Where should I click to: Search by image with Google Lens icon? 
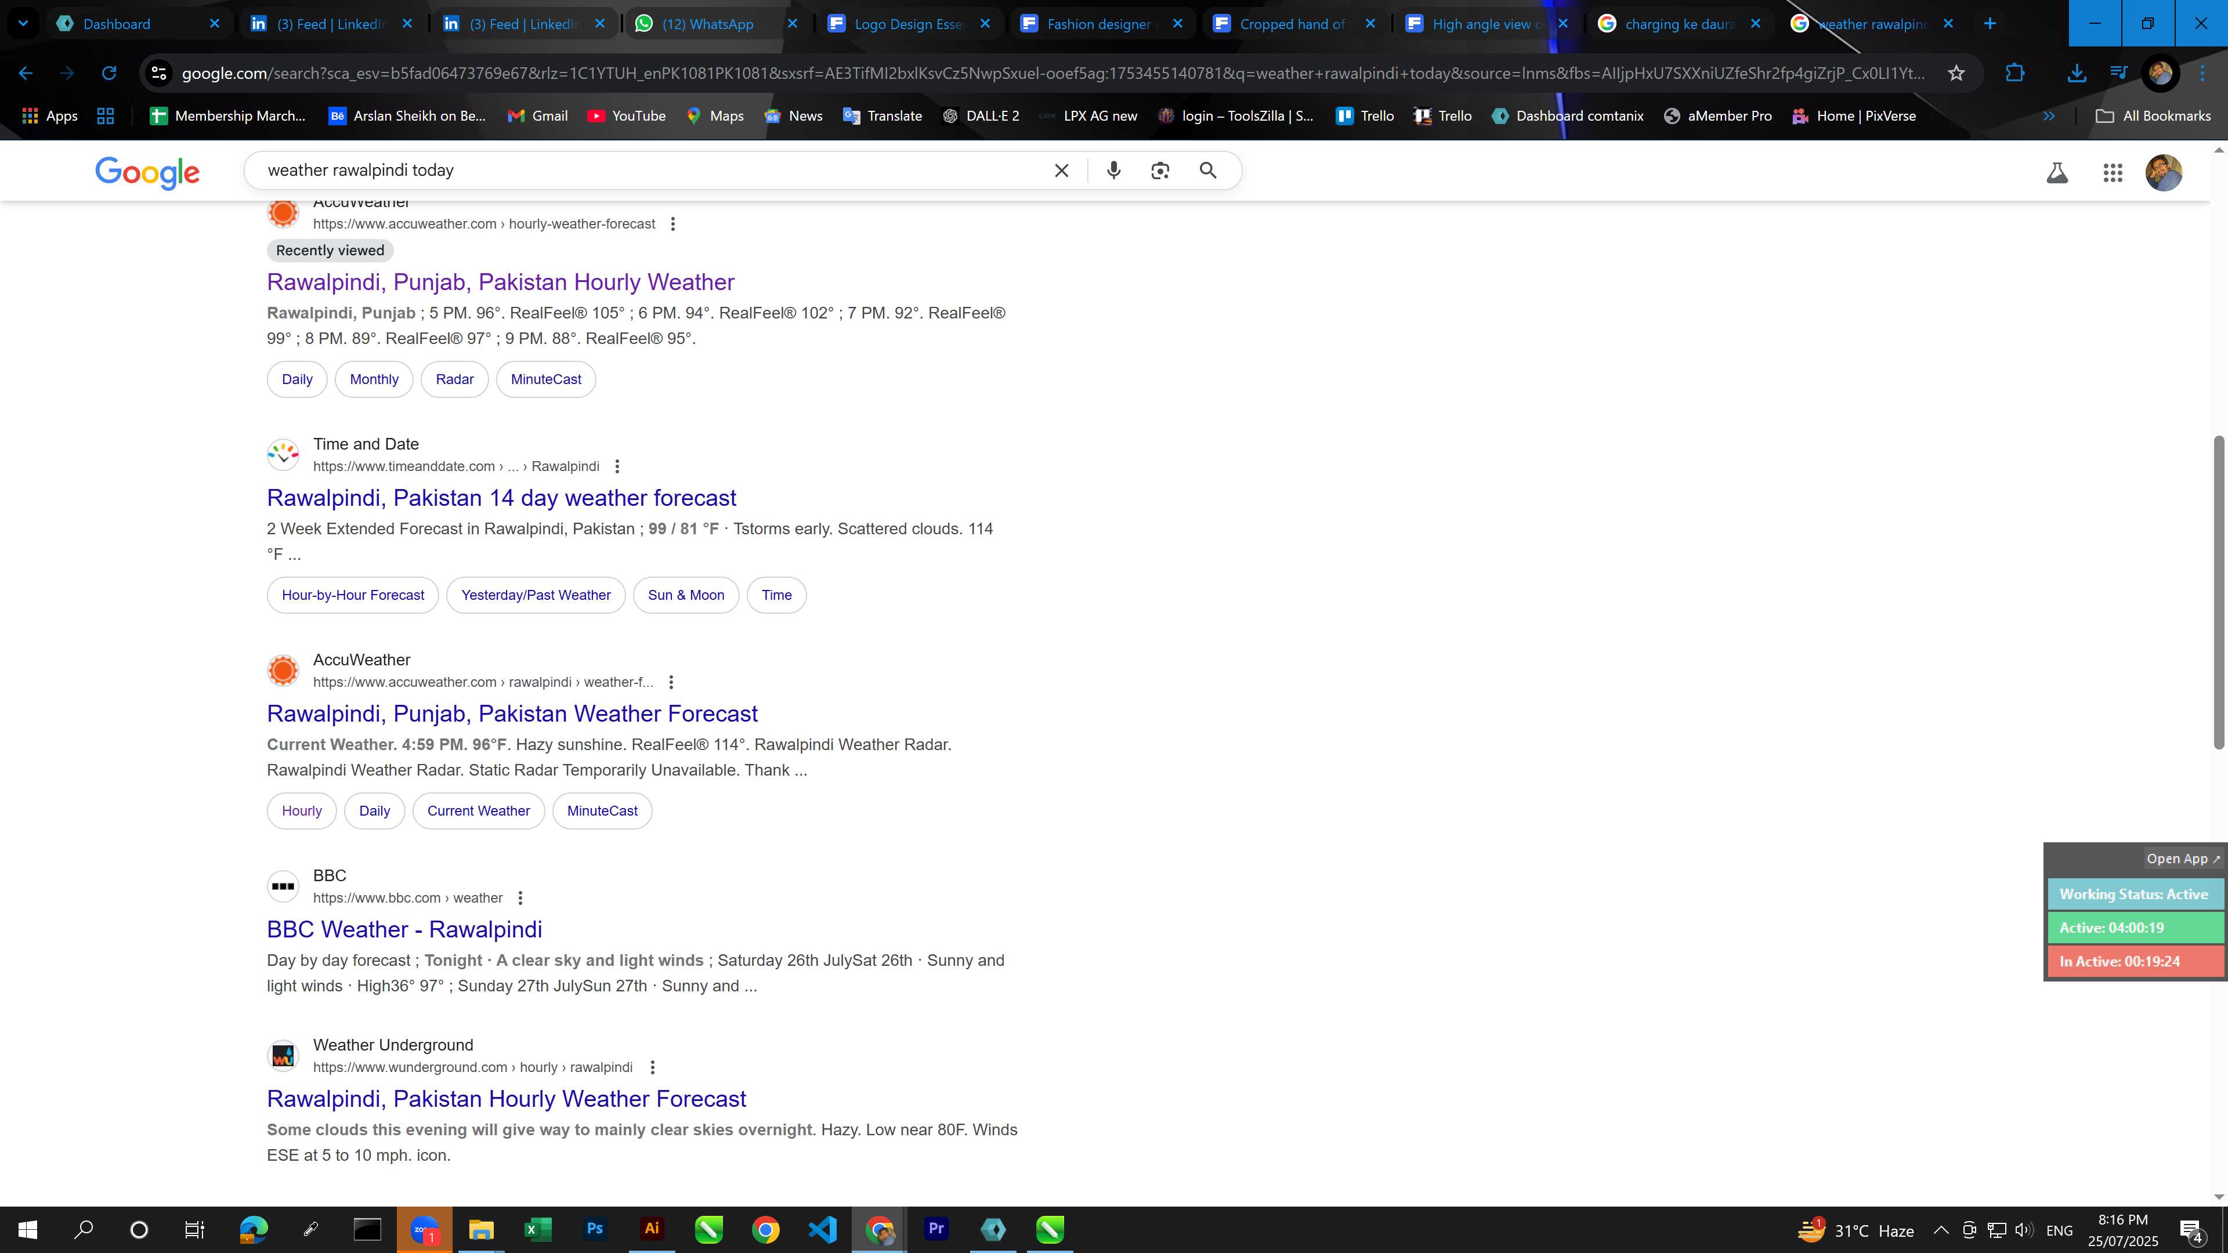click(1160, 171)
